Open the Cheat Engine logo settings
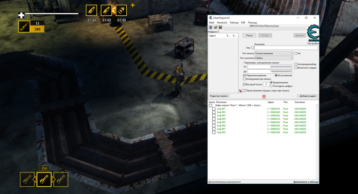 point(313,33)
